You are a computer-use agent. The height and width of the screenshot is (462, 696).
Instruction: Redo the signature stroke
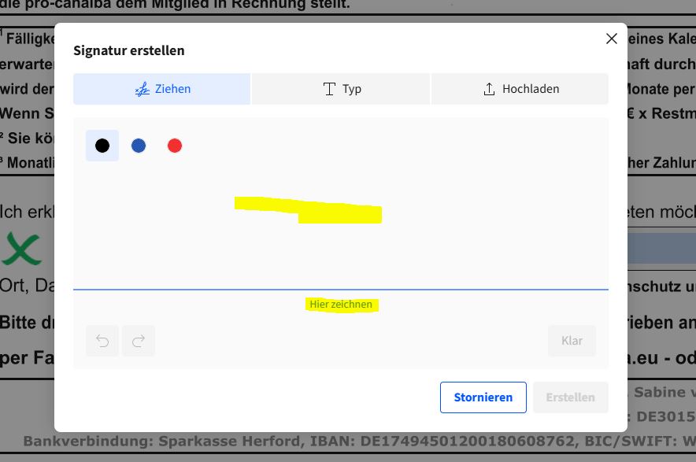pos(139,341)
